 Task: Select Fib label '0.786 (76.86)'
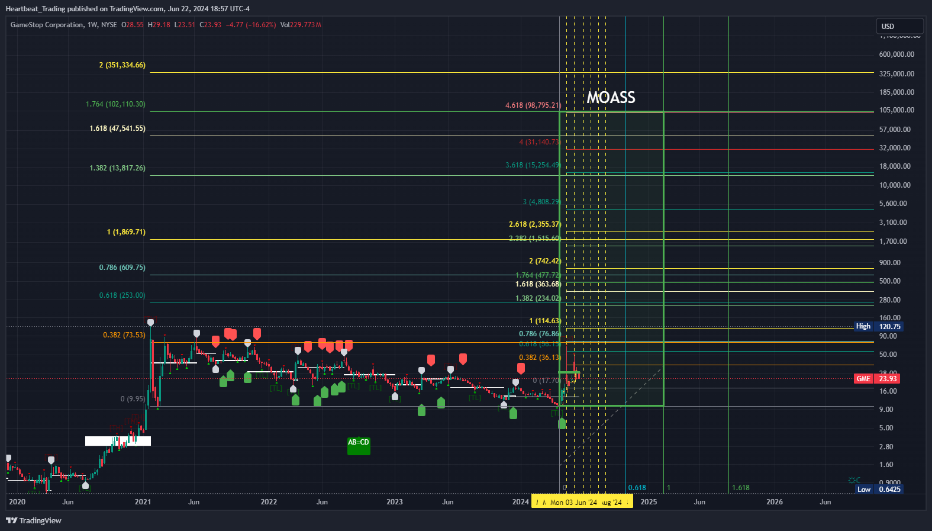coord(539,334)
